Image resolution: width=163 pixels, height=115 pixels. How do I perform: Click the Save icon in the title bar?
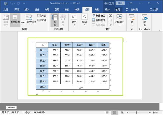[x=6, y=3]
